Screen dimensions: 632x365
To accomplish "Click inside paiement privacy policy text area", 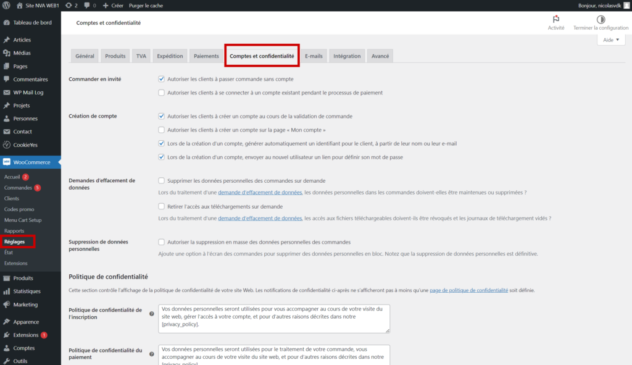I will [x=274, y=355].
